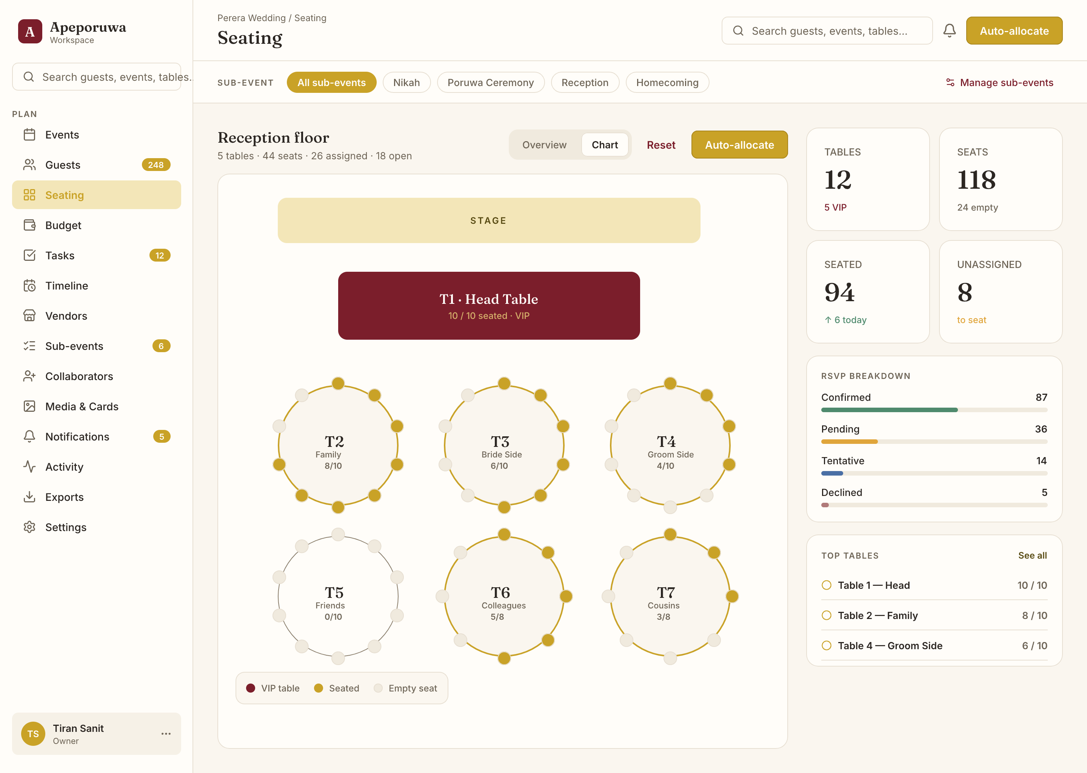The image size is (1087, 773).
Task: Click the sidebar search field
Action: coord(97,77)
